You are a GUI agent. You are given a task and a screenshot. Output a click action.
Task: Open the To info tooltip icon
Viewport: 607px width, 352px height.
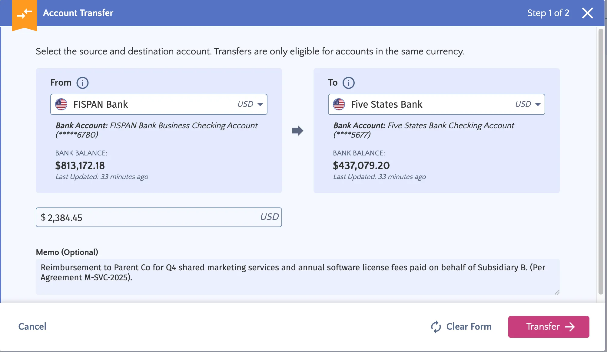pyautogui.click(x=348, y=83)
